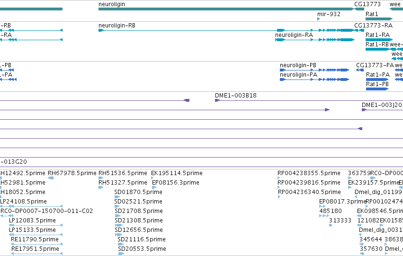The width and height of the screenshot is (403, 256).
Task: Select the EK195114.5prime arrow glyph
Action: (x=152, y=178)
